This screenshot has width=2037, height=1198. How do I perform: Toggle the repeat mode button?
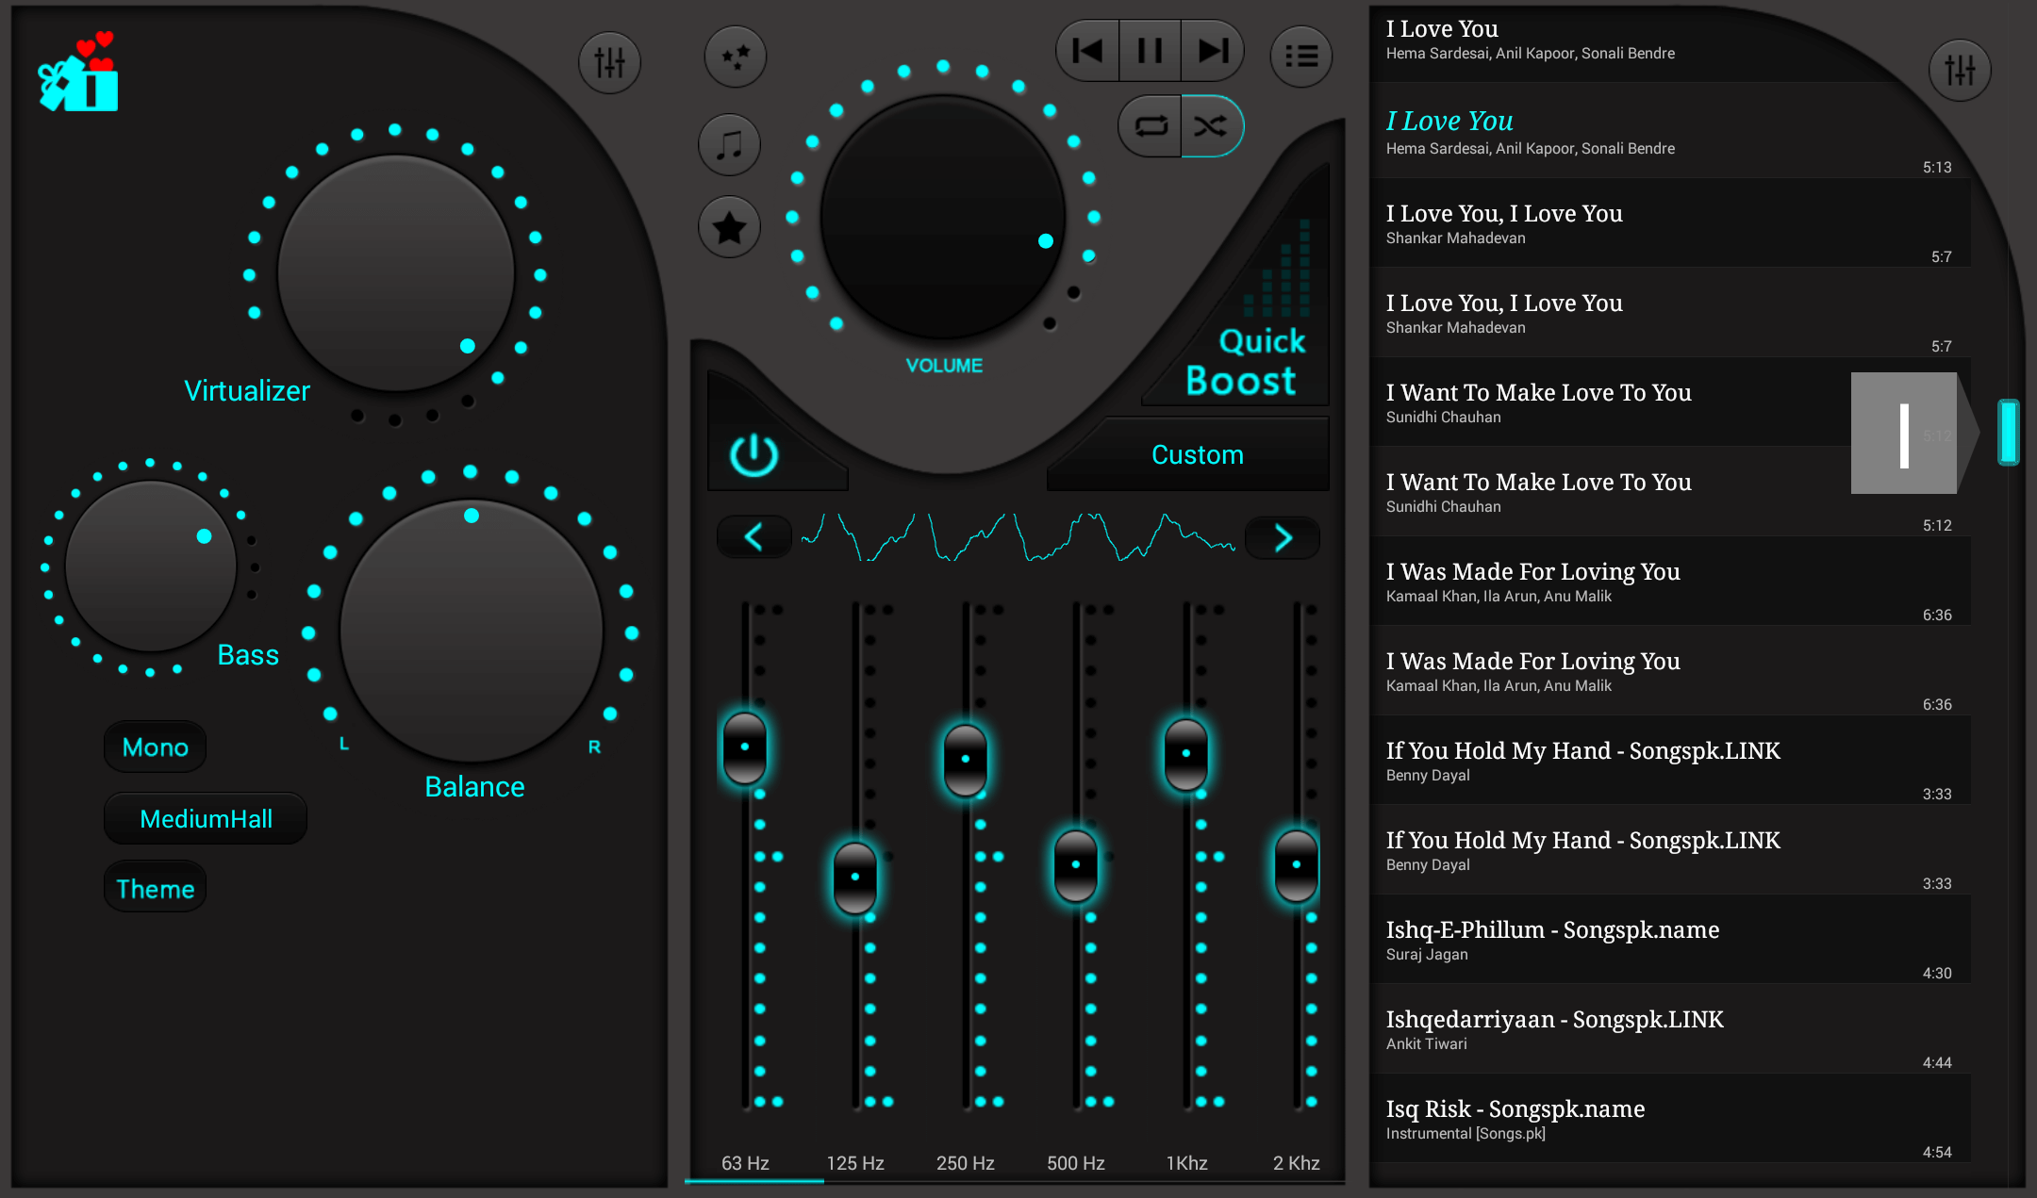(x=1151, y=125)
